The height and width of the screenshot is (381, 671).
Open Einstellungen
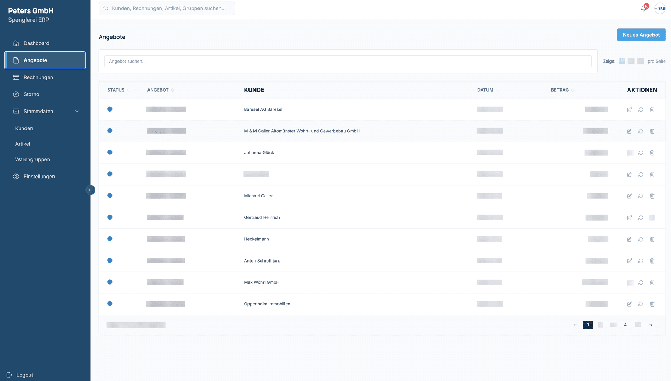point(45,177)
